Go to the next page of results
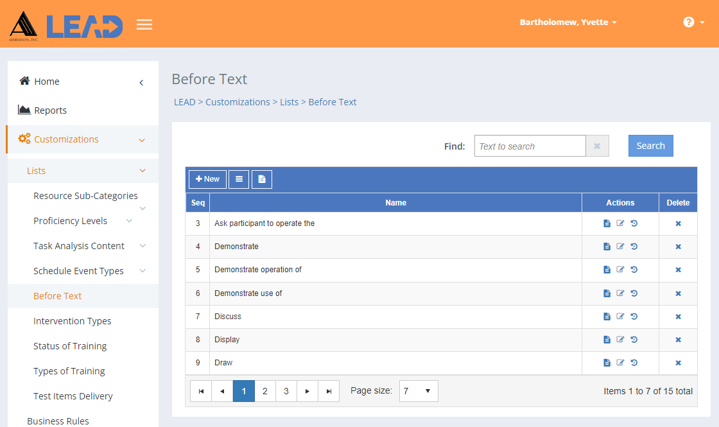 (x=308, y=391)
